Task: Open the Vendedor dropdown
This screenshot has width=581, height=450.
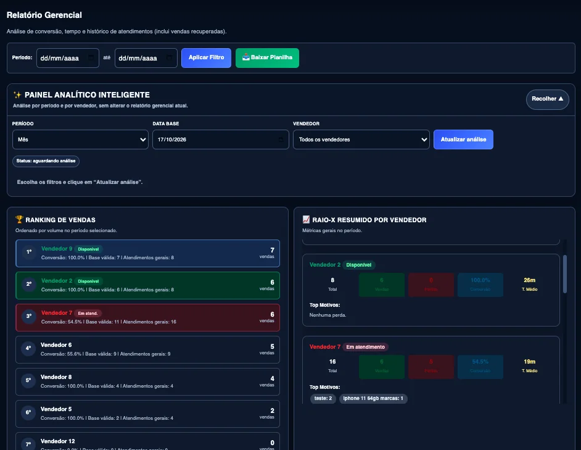Action: point(361,140)
